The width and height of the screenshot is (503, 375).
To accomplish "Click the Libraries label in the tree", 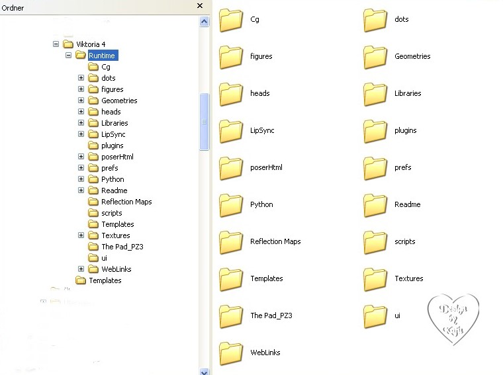I will point(114,123).
